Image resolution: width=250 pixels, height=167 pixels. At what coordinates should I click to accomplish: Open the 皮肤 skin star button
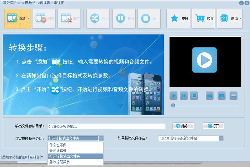click(178, 19)
